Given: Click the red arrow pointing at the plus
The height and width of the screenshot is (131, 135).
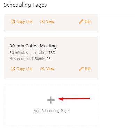Looking at the screenshot, I should pos(74,99).
